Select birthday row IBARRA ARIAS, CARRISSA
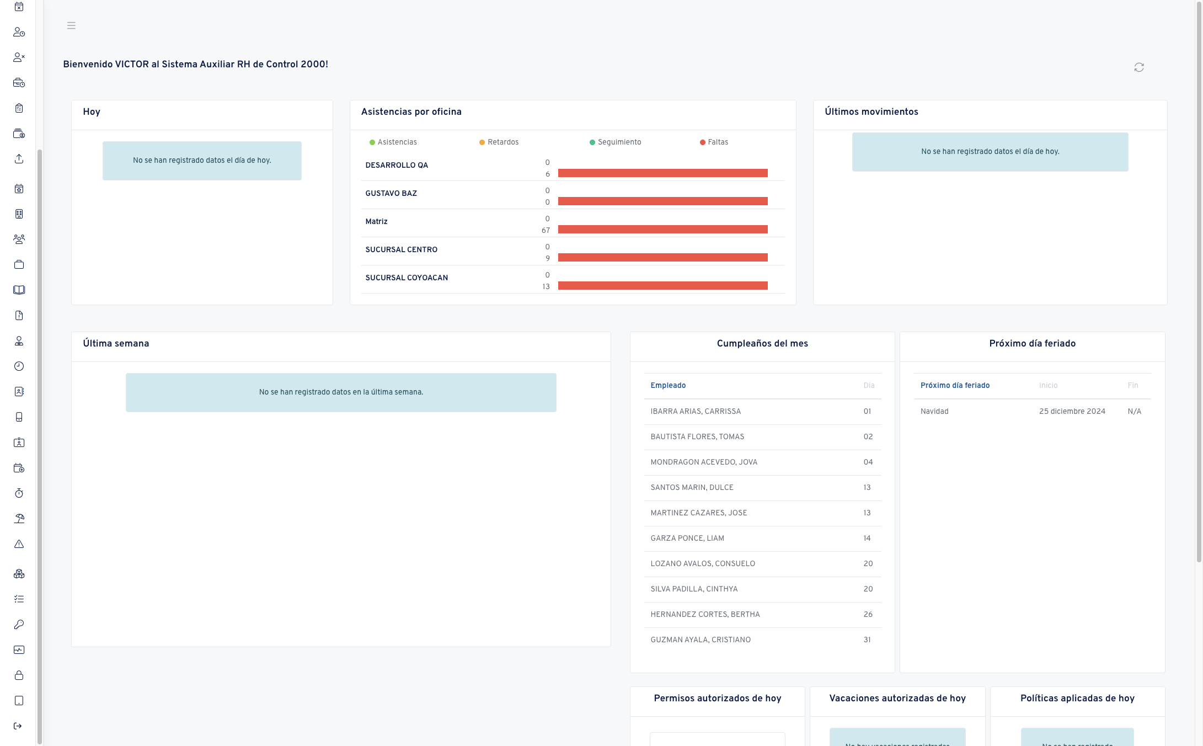Viewport: 1203px width, 746px height. click(x=762, y=412)
